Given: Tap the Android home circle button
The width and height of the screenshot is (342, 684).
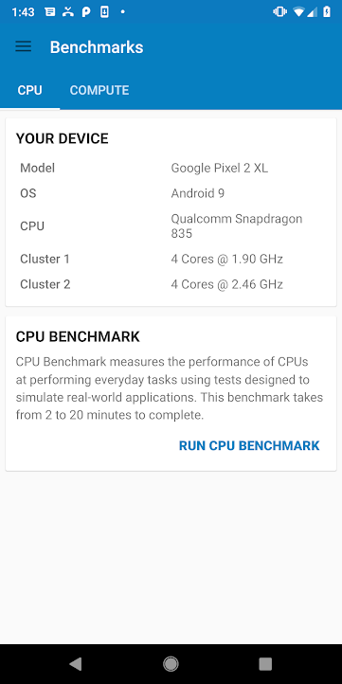Looking at the screenshot, I should [x=171, y=663].
